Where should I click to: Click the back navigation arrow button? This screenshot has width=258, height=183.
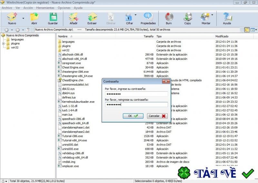click(x=6, y=30)
